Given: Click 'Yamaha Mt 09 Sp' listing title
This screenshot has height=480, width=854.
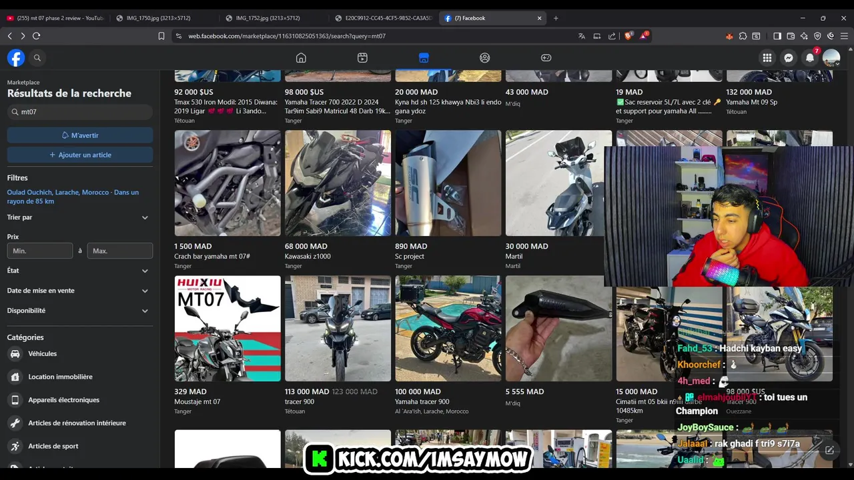Looking at the screenshot, I should [752, 103].
